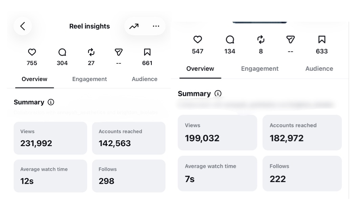The width and height of the screenshot is (356, 202).
Task: Switch to Audience tab in right panel
Action: point(319,68)
